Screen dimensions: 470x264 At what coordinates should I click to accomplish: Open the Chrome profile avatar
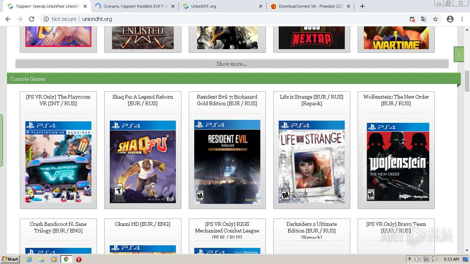click(450, 19)
